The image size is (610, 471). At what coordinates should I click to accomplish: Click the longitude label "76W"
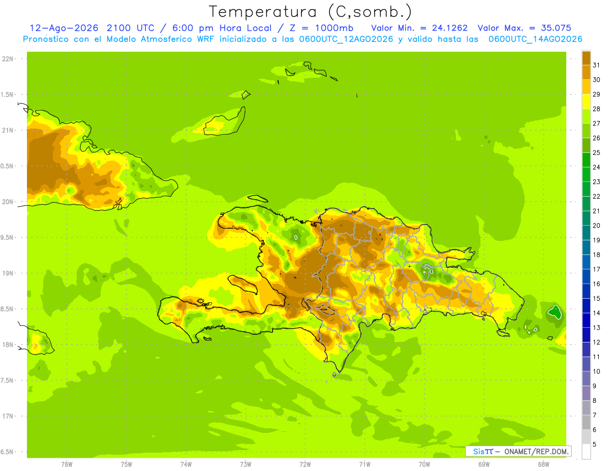pyautogui.click(x=67, y=464)
